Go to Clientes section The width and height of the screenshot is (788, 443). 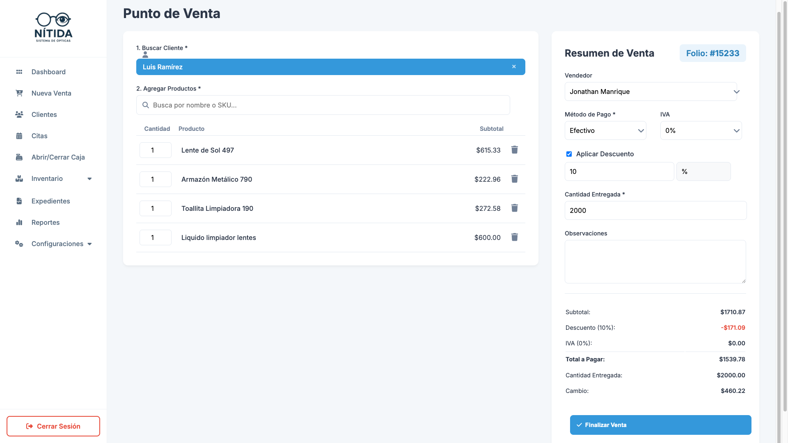click(x=44, y=114)
